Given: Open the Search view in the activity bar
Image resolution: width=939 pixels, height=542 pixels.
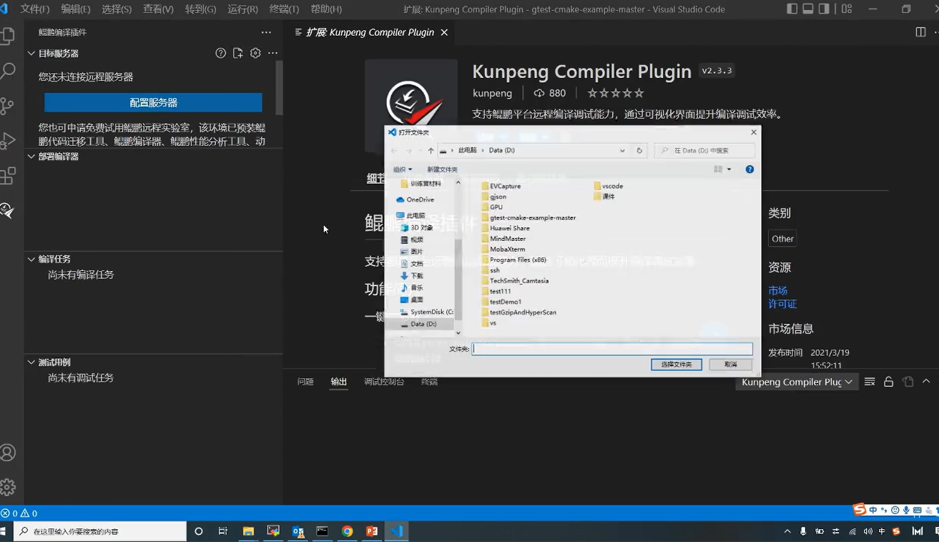Looking at the screenshot, I should tap(7, 71).
